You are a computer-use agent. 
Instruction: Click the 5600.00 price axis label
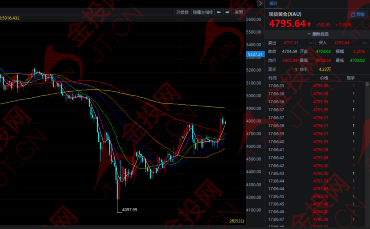point(253,19)
